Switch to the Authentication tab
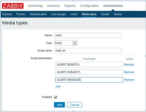 (x=38, y=14)
